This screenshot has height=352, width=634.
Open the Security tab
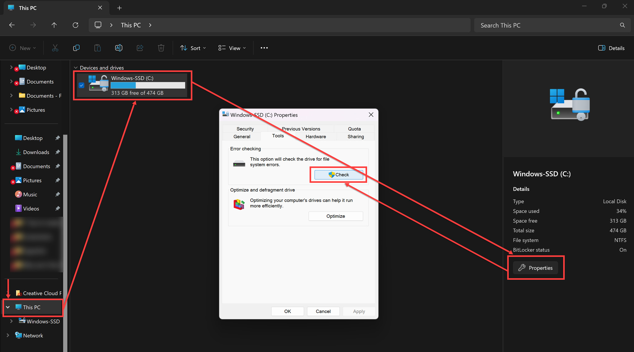245,129
